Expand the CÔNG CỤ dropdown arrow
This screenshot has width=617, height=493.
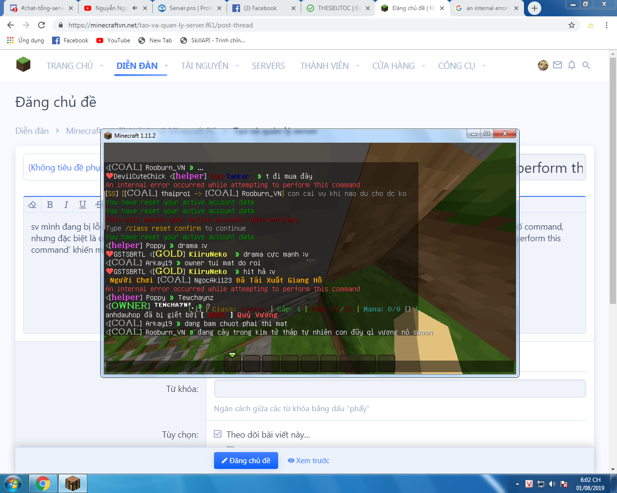point(484,66)
